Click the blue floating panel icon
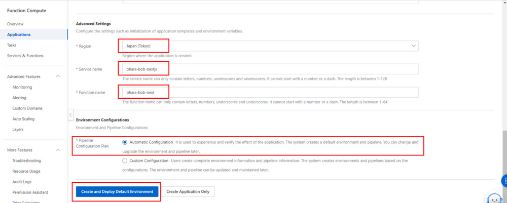This screenshot has width=507, height=203. click(504, 181)
